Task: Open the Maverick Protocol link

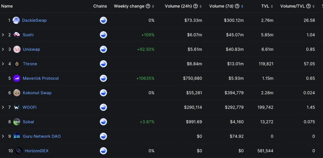Action: click(41, 78)
